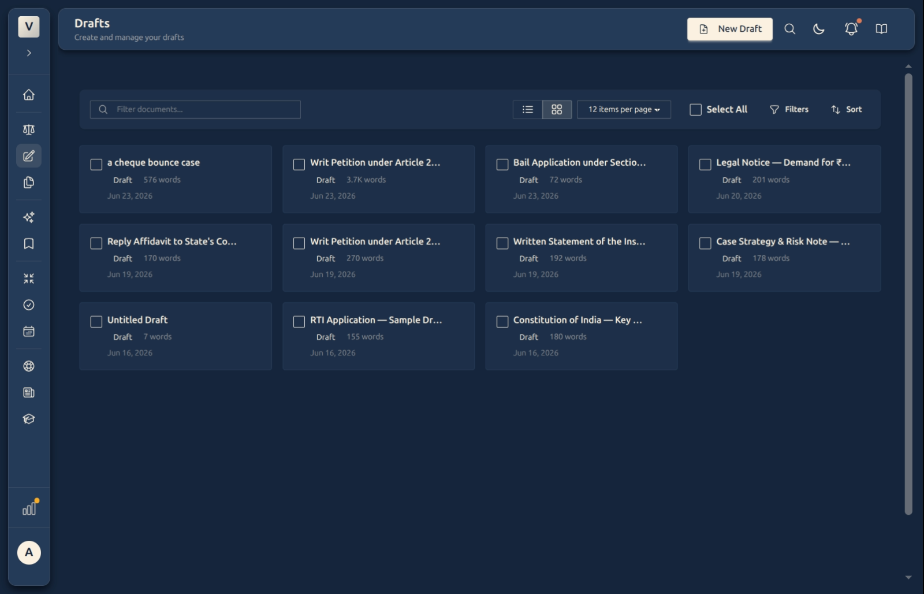This screenshot has height=594, width=924.
Task: Switch to grid view layout
Action: pos(557,110)
